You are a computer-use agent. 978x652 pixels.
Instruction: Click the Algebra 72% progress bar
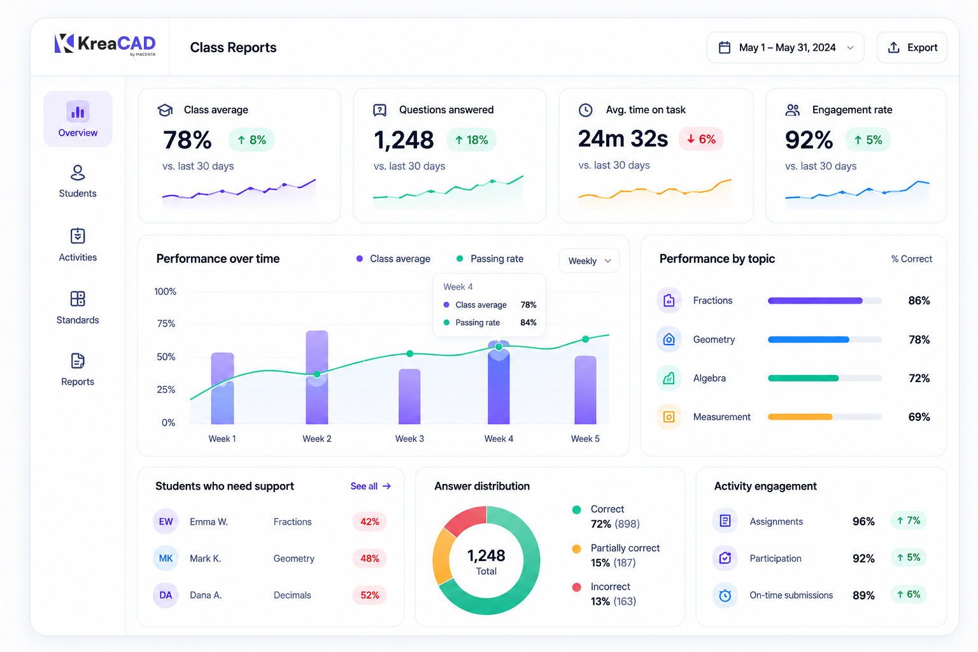(x=825, y=378)
